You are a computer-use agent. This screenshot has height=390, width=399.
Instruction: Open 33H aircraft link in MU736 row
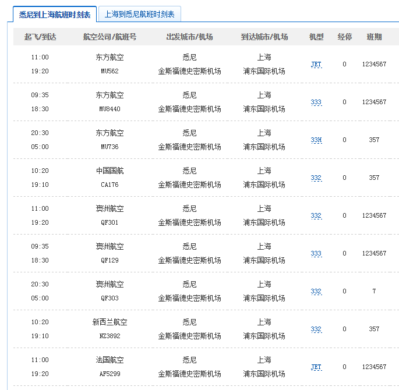pyautogui.click(x=316, y=140)
